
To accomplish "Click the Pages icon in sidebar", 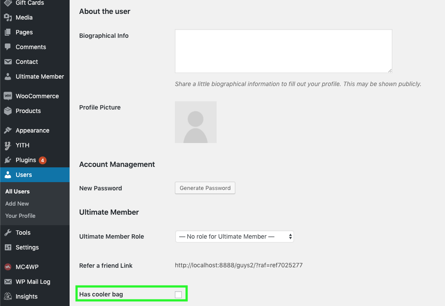I will (7, 32).
